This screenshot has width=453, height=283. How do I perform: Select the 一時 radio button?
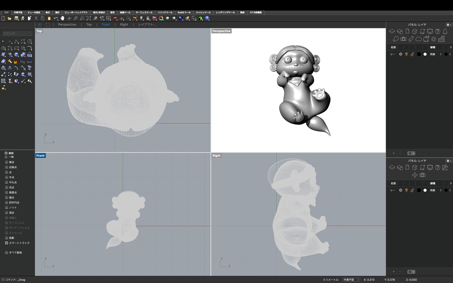6,157
